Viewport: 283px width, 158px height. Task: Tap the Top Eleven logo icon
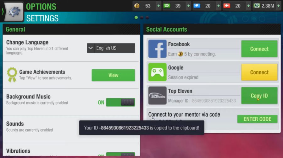(x=158, y=96)
